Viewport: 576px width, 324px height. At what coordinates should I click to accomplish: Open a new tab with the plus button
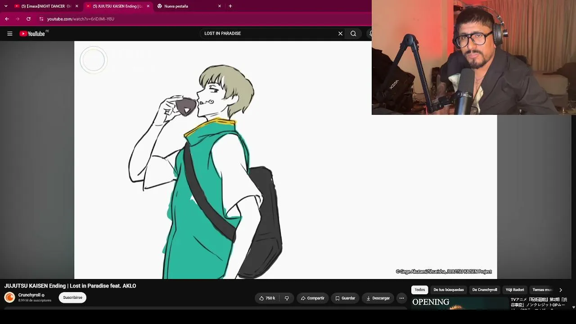(x=230, y=6)
